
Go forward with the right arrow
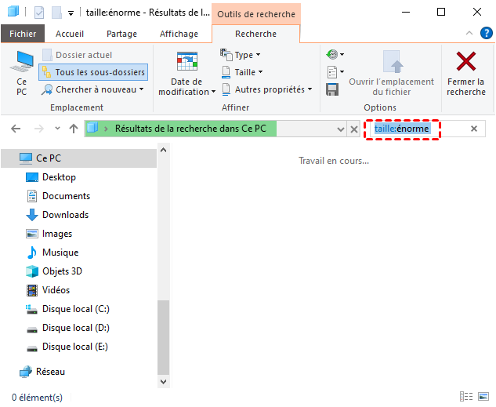[x=39, y=129]
